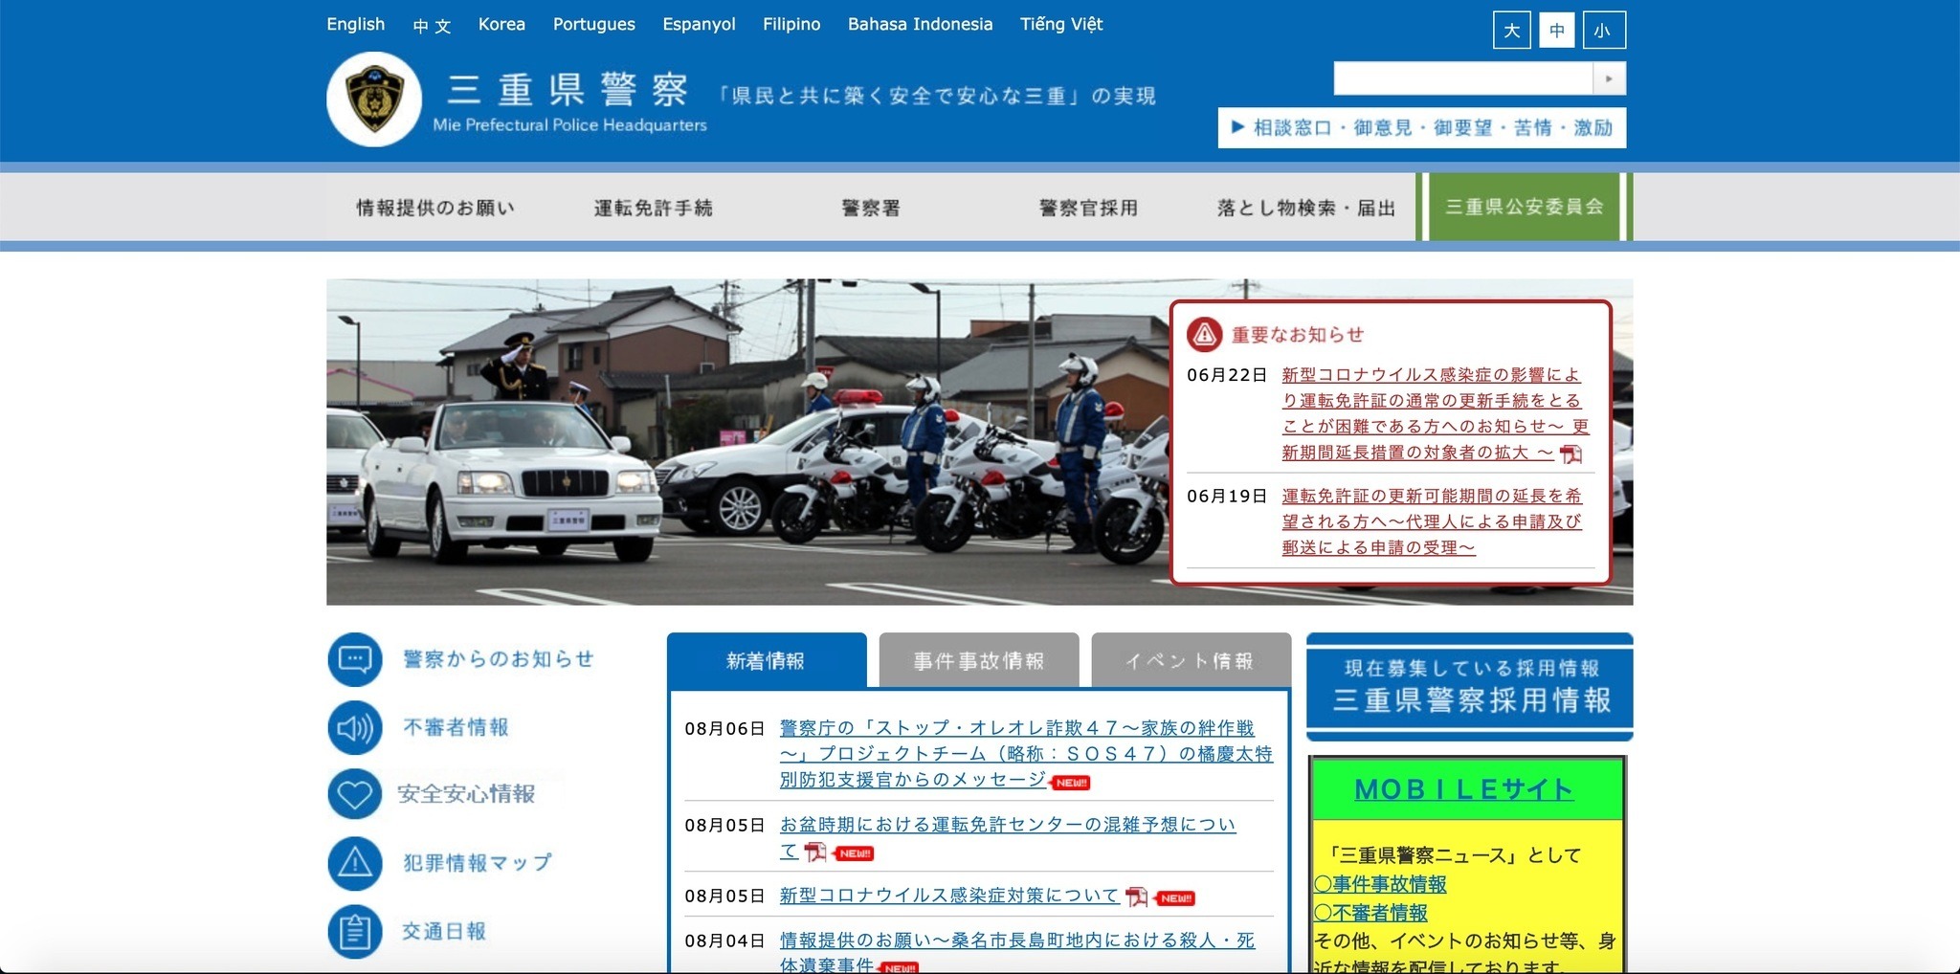The image size is (1960, 974).
Task: Click the speech bubble icon for police notices
Action: pos(355,659)
